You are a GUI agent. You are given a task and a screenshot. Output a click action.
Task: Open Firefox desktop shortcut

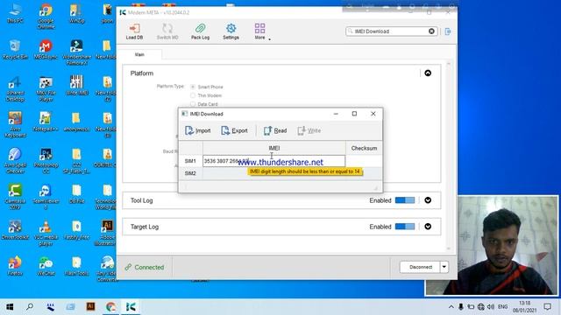tap(15, 266)
